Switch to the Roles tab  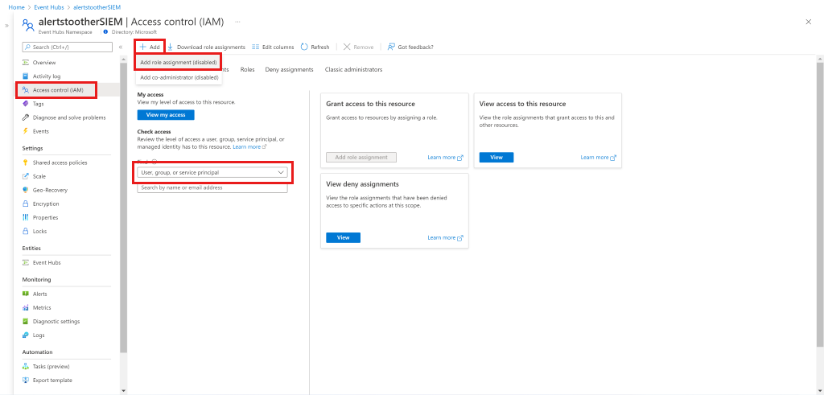pos(248,69)
